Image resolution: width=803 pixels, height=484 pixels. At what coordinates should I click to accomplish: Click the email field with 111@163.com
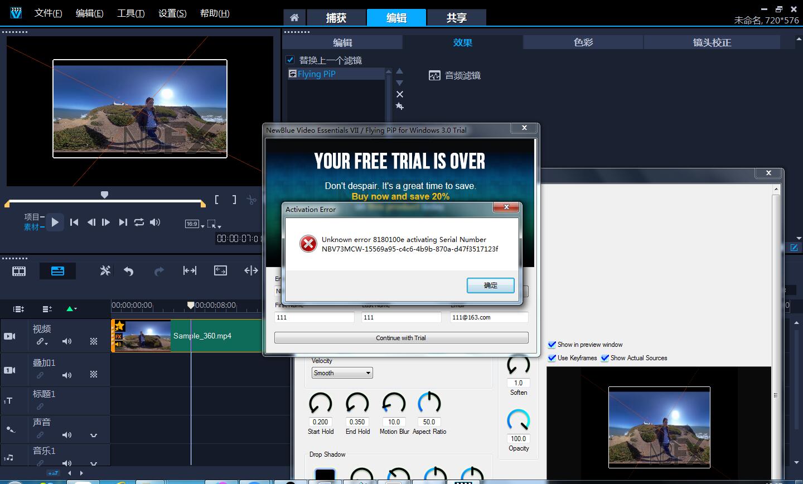click(489, 317)
